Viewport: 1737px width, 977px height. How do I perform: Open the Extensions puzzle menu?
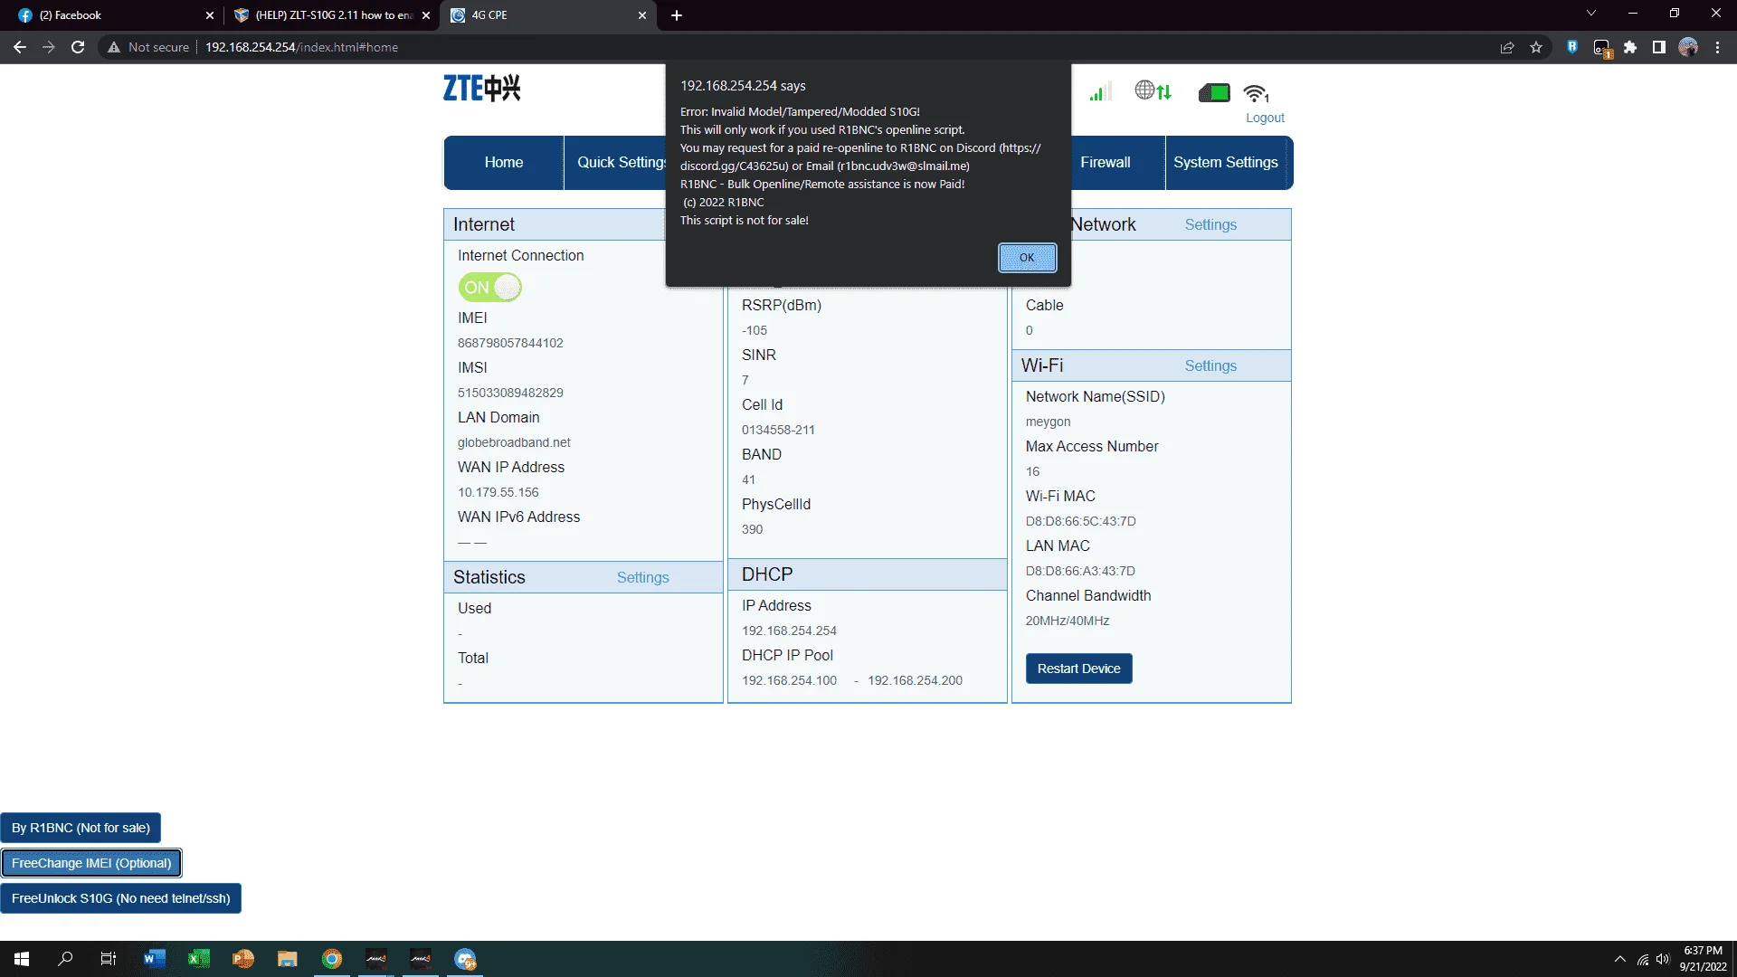[1630, 47]
